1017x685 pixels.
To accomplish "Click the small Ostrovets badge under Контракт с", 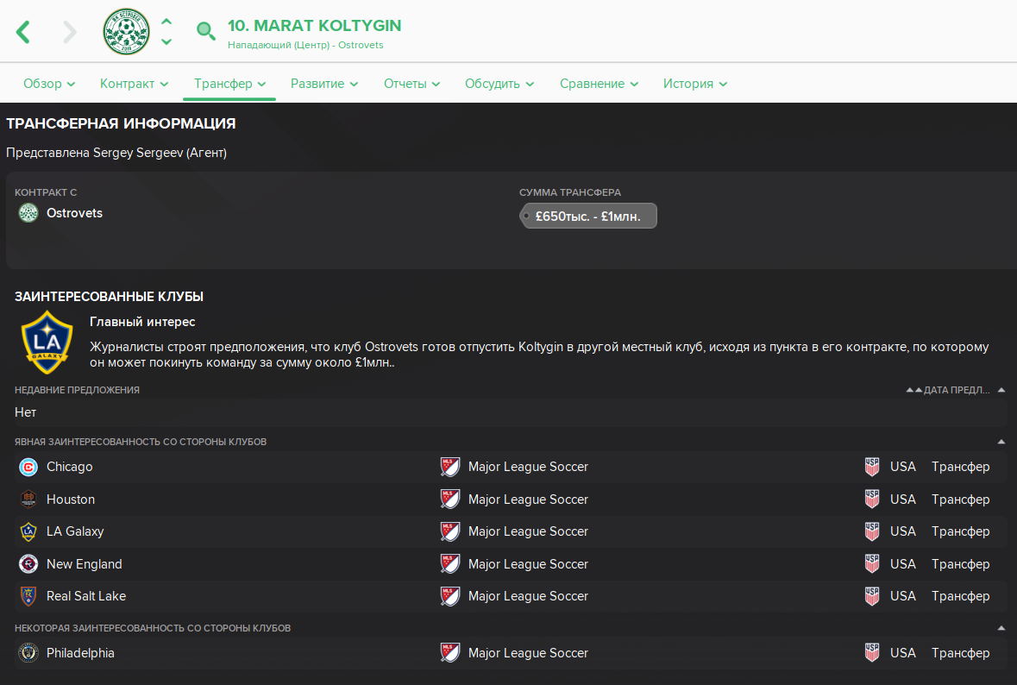I will click(x=28, y=213).
